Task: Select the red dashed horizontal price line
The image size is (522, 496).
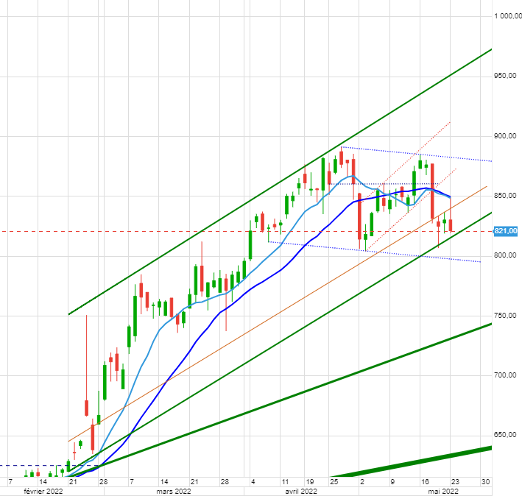Action: pyautogui.click(x=147, y=231)
